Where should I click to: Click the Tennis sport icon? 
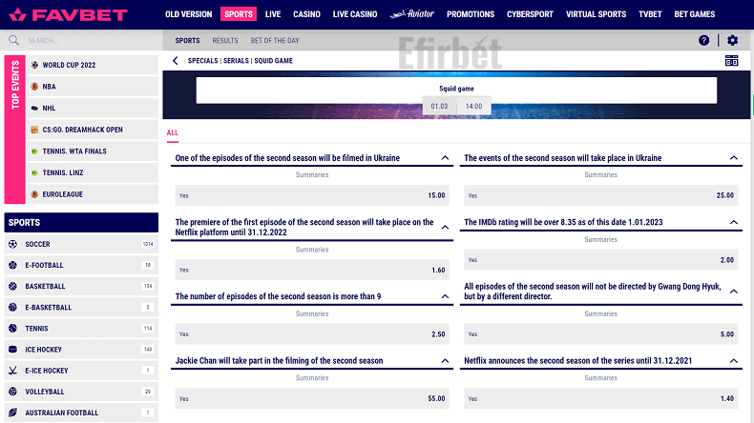coord(13,329)
